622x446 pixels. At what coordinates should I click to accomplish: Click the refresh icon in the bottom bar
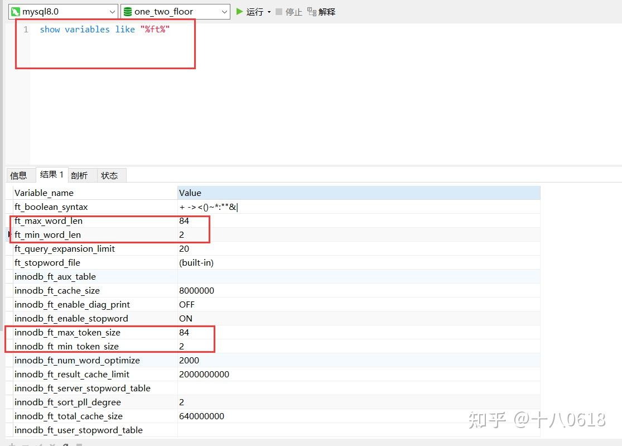pyautogui.click(x=66, y=444)
